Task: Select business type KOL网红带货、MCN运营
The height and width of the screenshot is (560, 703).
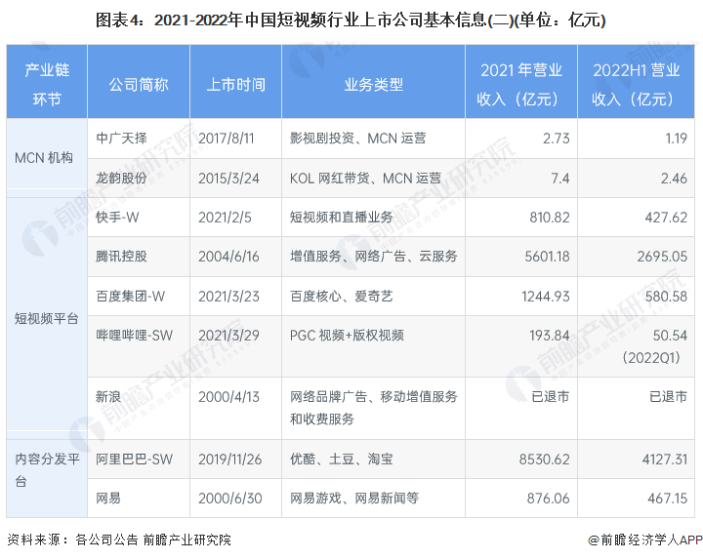Action: 365,179
